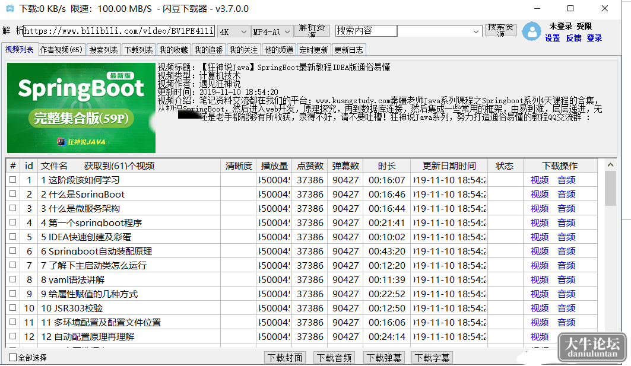Click duration cell 00:24:14
Image resolution: width=631 pixels, height=366 pixels.
point(386,337)
